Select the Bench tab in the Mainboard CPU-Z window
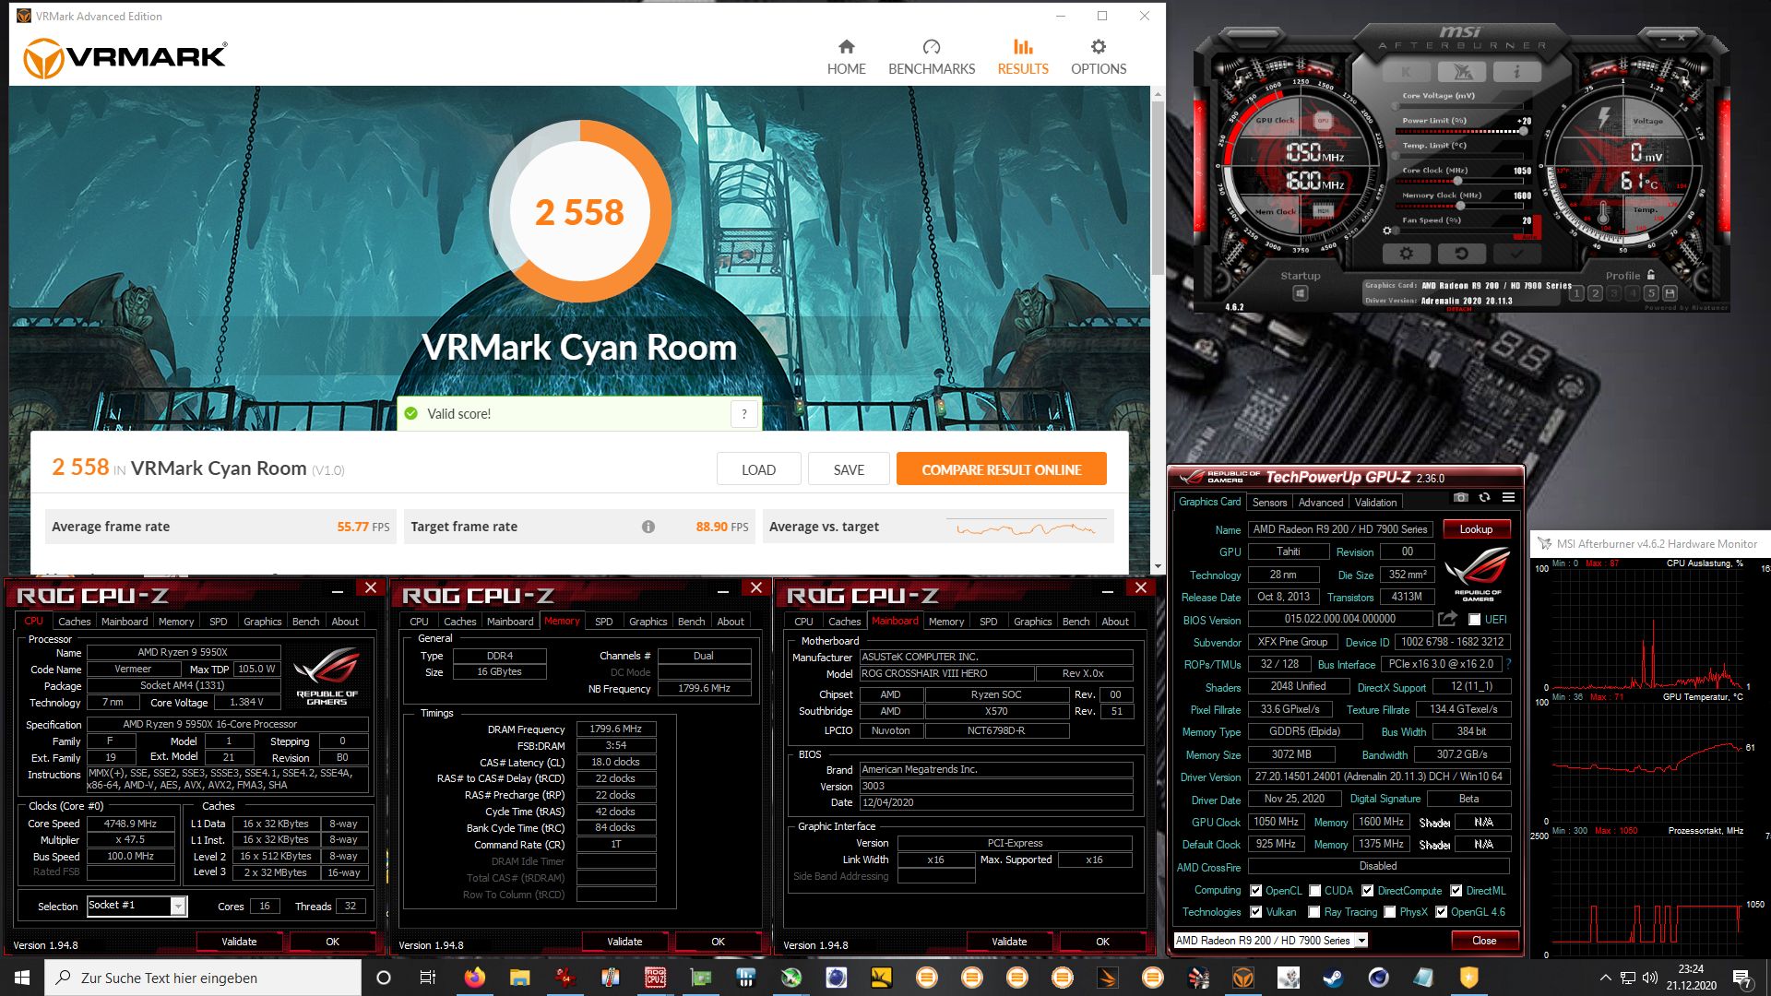 [1076, 622]
